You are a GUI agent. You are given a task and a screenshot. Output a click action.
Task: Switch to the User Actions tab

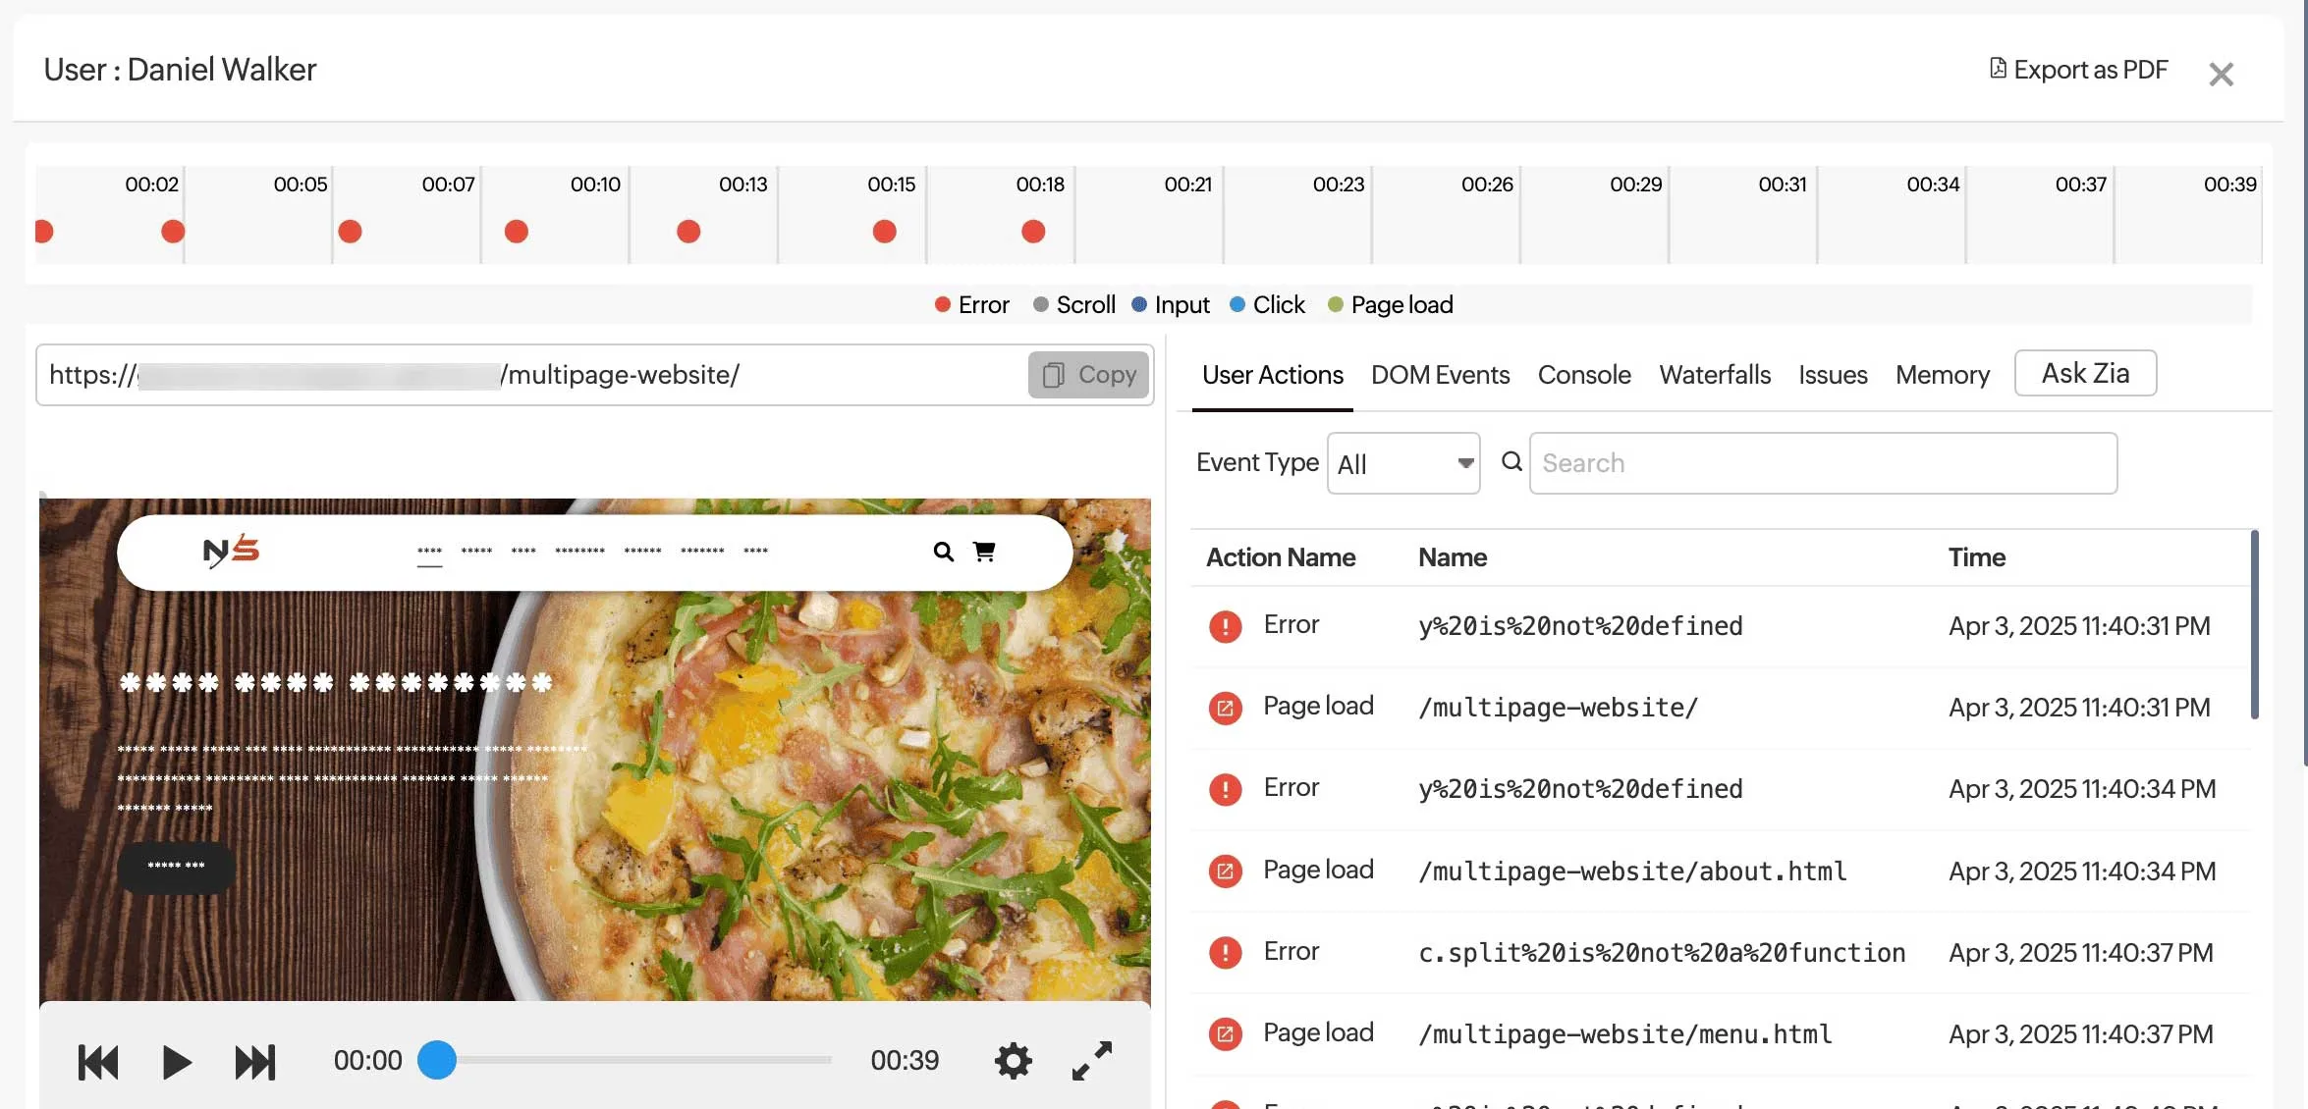click(x=1272, y=375)
